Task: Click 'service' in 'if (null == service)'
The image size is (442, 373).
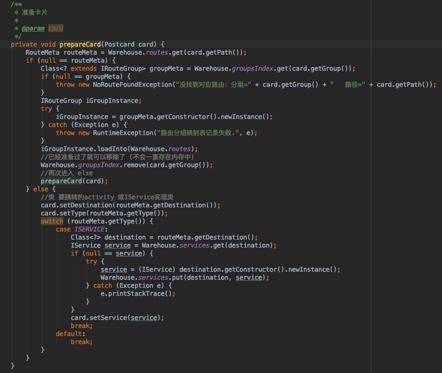Action: point(129,253)
